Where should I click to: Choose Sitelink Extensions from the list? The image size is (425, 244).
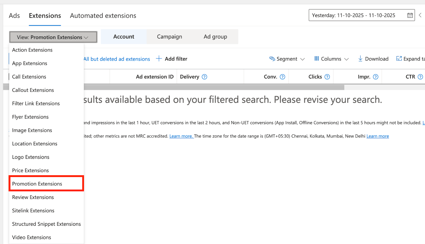(33, 211)
